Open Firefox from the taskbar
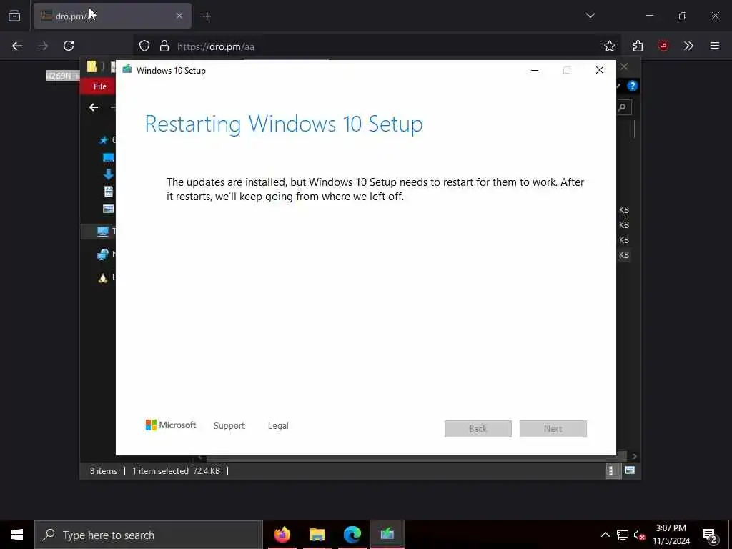The height and width of the screenshot is (549, 732). point(282,535)
